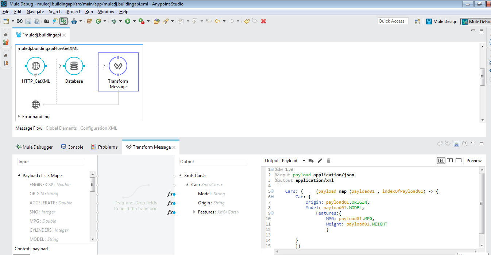The height and width of the screenshot is (255, 491).
Task: Run the Mule project with the green Run icon
Action: pos(128,21)
